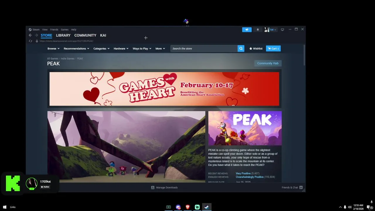The width and height of the screenshot is (375, 211).
Task: Expand the Recommendations dropdown
Action: click(x=76, y=49)
